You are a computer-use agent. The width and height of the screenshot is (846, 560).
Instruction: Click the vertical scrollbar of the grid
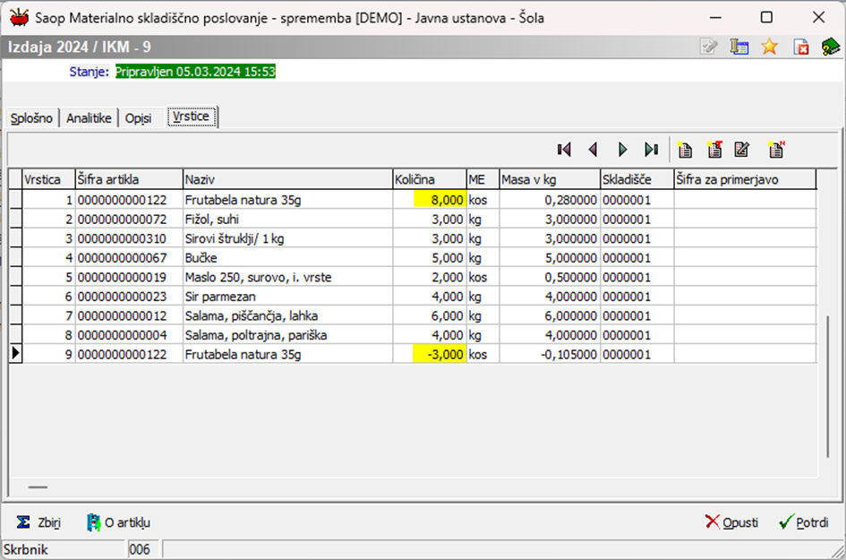828,386
